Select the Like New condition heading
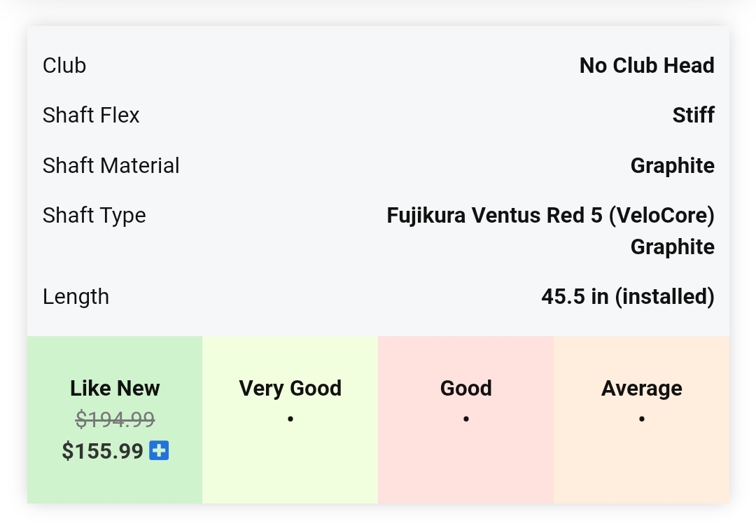Screen dimensions: 756x528 (x=115, y=388)
